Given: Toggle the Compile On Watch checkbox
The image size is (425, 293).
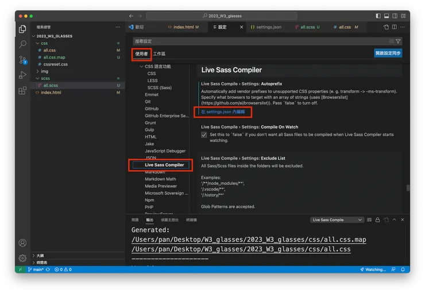Looking at the screenshot, I should tap(204, 134).
